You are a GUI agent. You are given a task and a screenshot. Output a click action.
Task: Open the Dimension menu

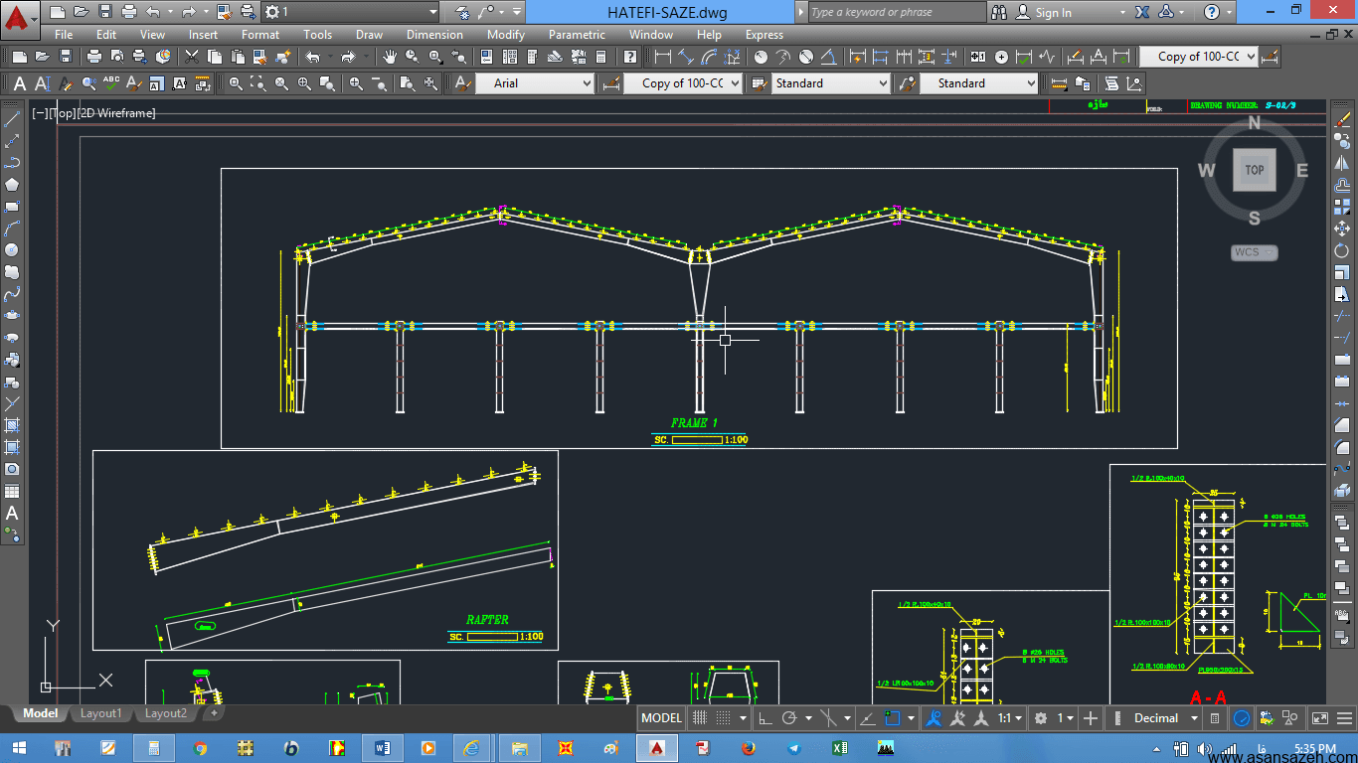pos(434,35)
